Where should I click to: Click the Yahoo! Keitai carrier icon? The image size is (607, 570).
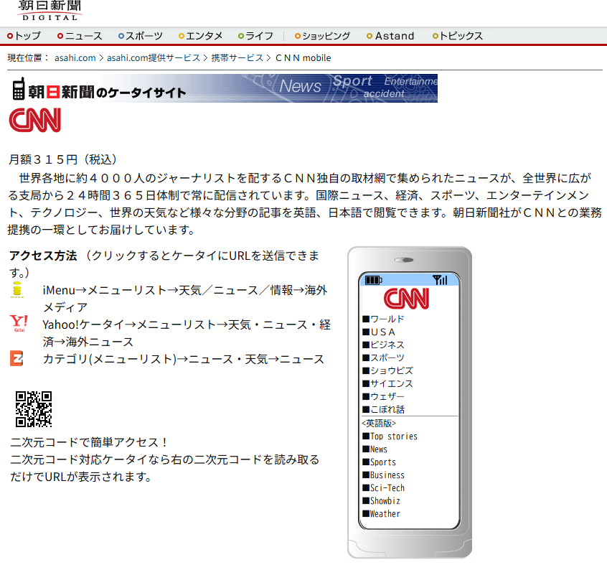19,324
